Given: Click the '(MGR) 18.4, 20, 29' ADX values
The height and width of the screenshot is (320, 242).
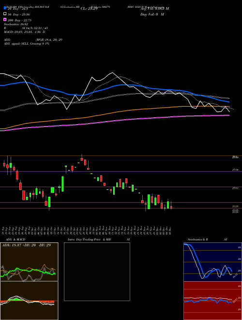Looking at the screenshot, I should pos(49,40).
